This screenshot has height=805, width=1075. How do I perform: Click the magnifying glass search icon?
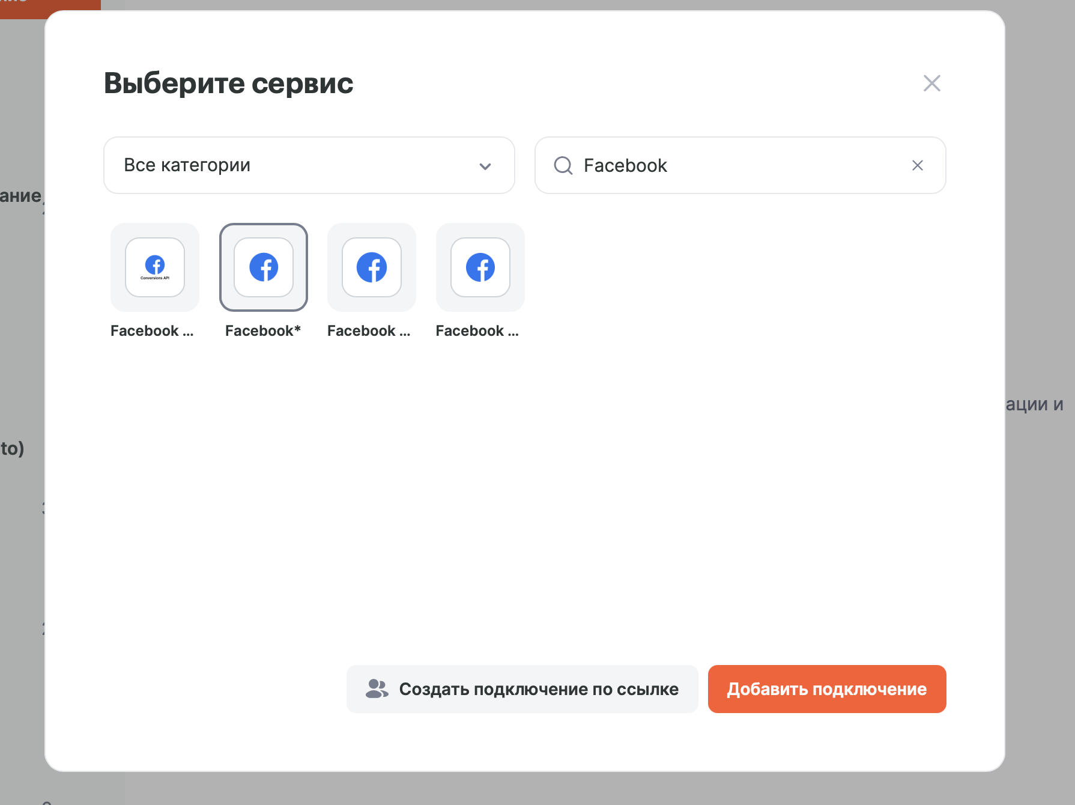[x=563, y=165]
